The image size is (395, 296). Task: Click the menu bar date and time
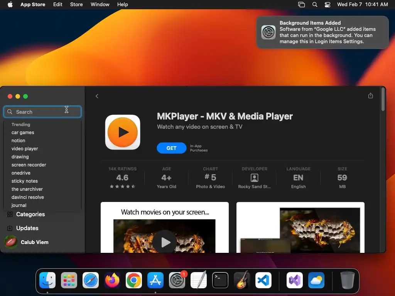pos(363,5)
